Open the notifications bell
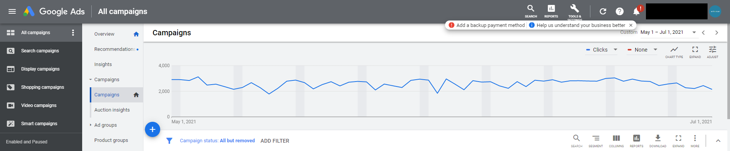 tap(636, 11)
